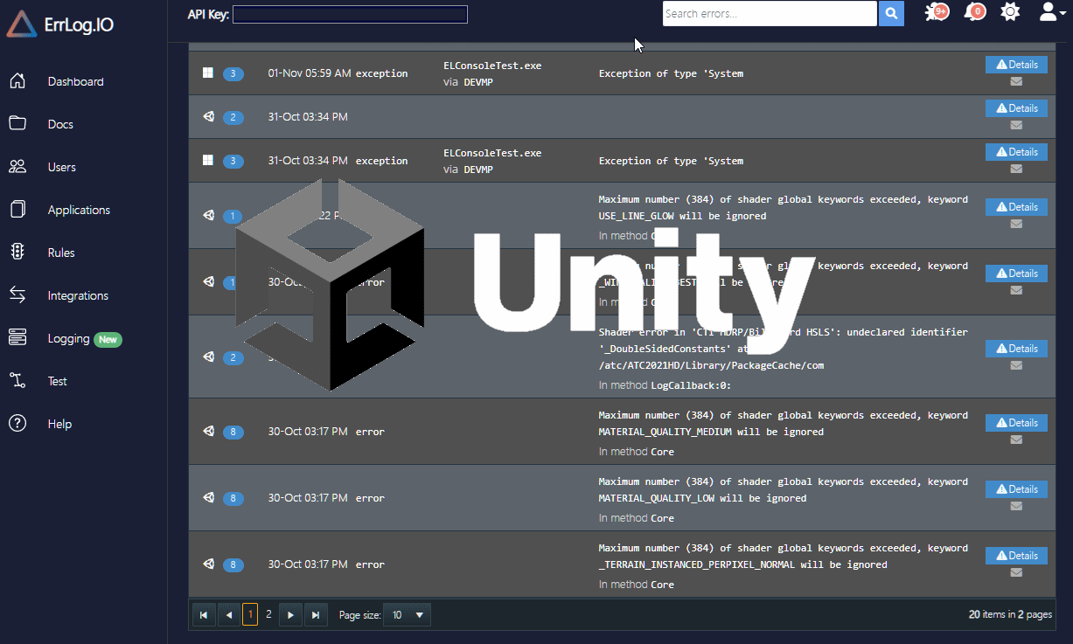
Task: Click the Users sidebar icon
Action: pos(17,167)
